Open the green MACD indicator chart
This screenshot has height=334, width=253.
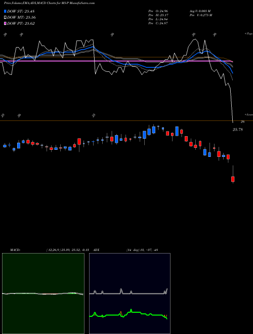[43, 294]
